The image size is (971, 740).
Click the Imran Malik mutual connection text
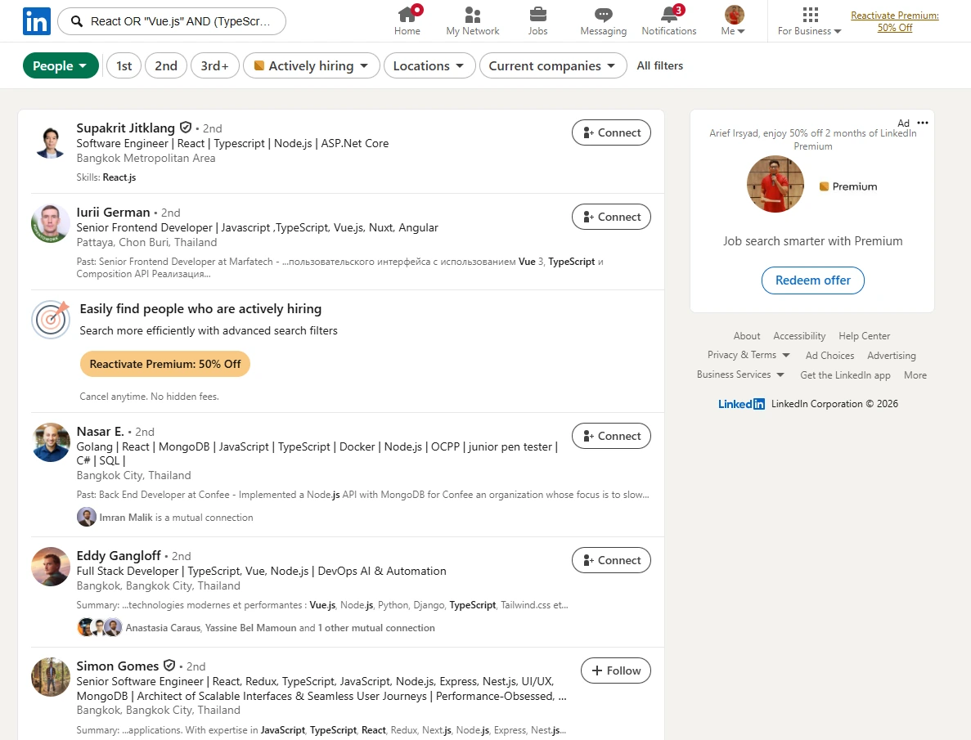point(176,518)
